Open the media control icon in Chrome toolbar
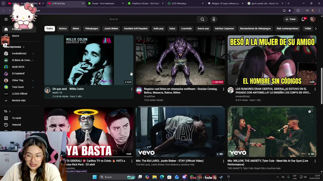Image resolution: width=323 pixels, height=181 pixels. (x=307, y=11)
